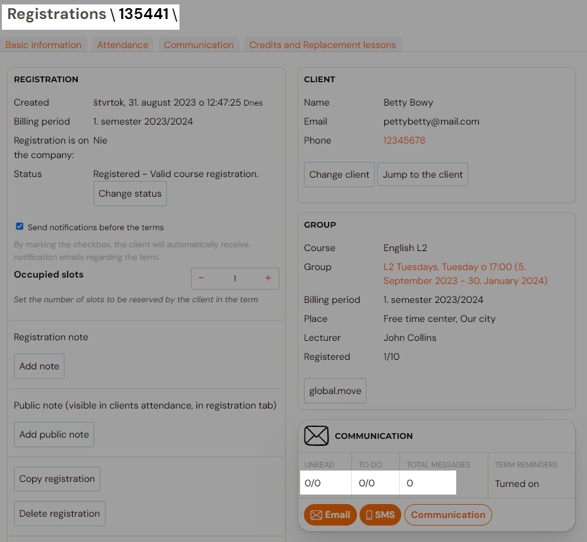
Task: Toggle Send notifications before the terms checkbox
Action: 20,226
